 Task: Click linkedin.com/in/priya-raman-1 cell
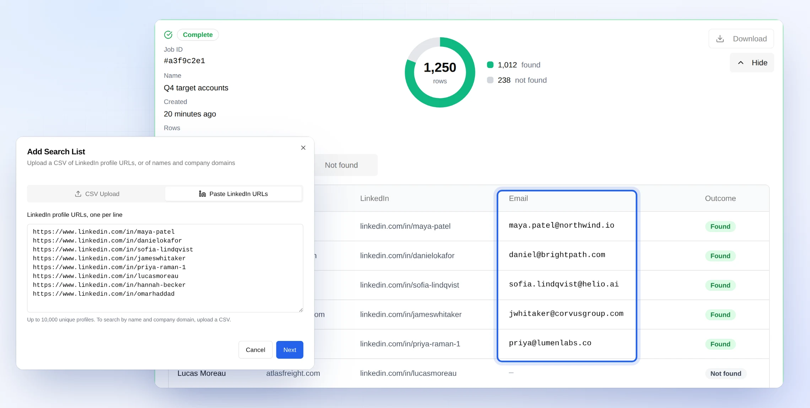pos(410,344)
